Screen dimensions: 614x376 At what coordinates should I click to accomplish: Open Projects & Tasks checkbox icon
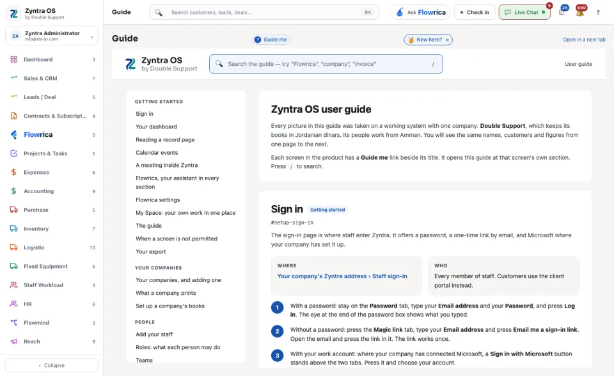(13, 153)
